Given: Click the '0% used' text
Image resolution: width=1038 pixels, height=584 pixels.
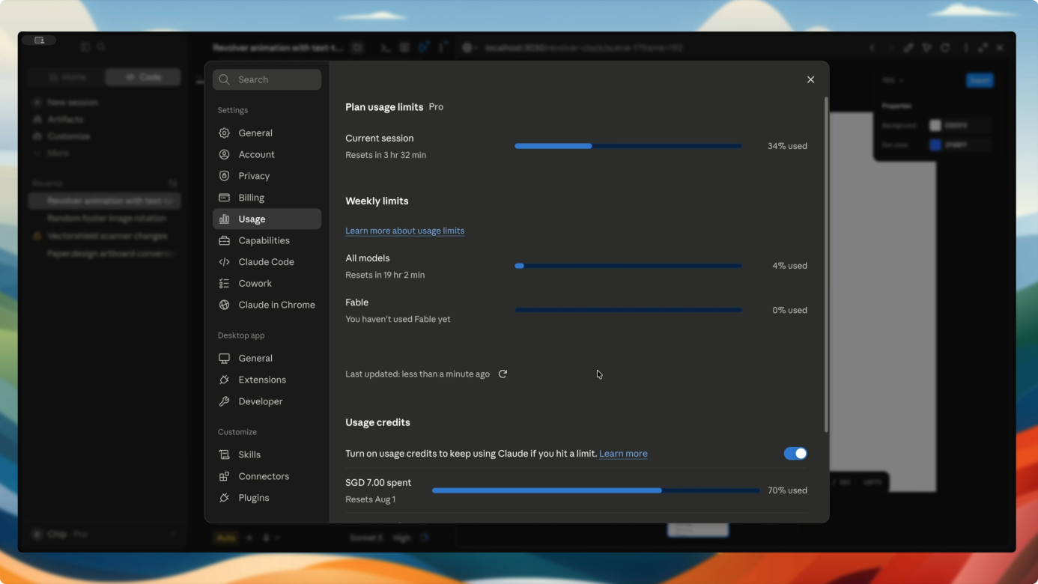Looking at the screenshot, I should point(789,310).
